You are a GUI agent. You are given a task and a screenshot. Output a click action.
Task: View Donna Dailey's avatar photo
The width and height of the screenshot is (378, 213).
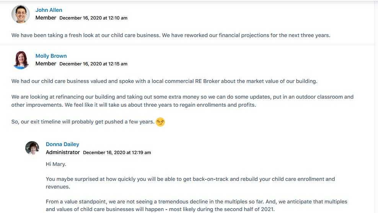coord(32,148)
